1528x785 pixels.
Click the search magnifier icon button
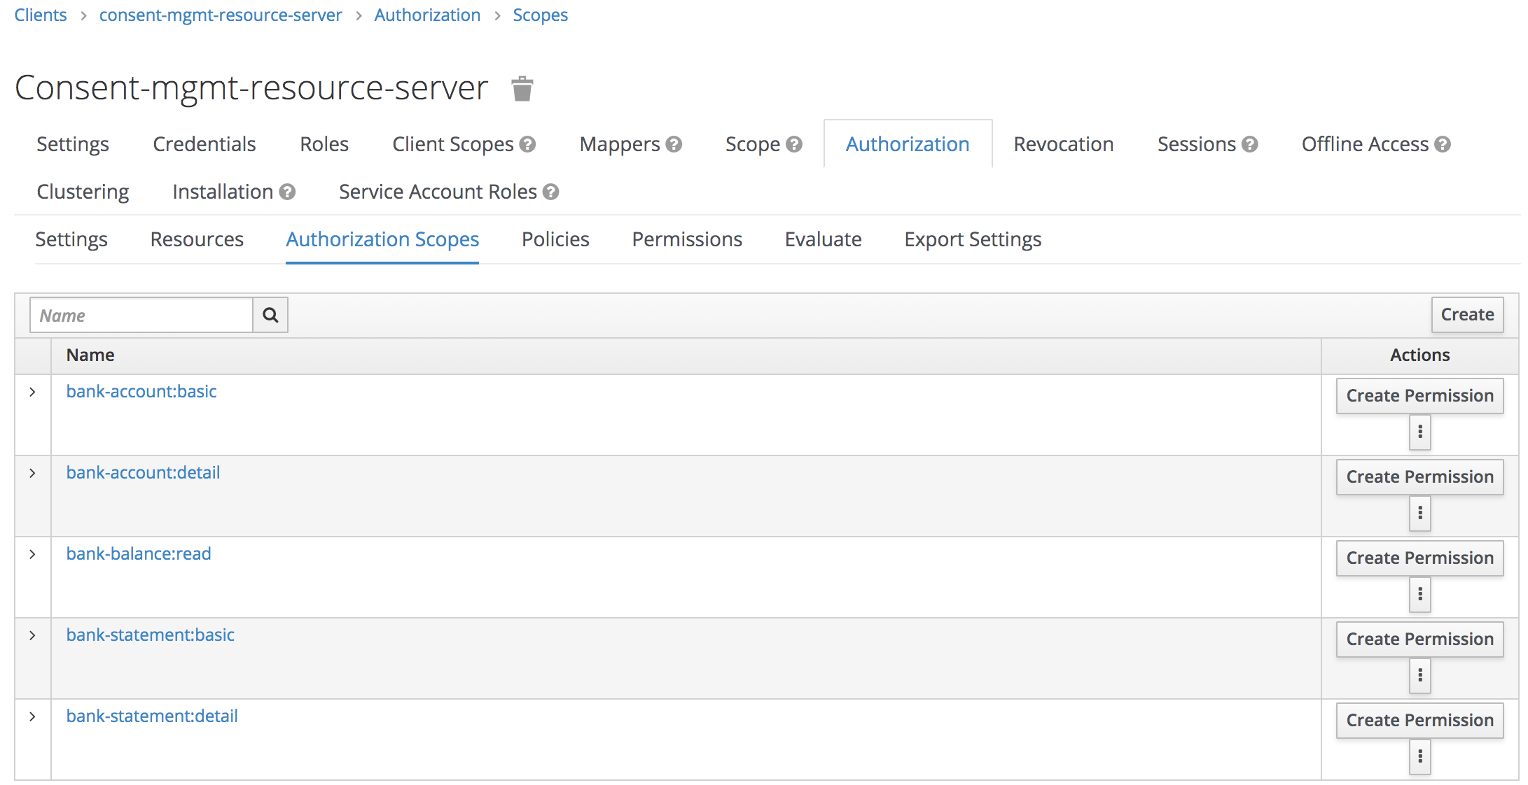(x=270, y=315)
